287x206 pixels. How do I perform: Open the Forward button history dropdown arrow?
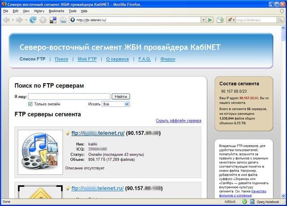(26, 20)
